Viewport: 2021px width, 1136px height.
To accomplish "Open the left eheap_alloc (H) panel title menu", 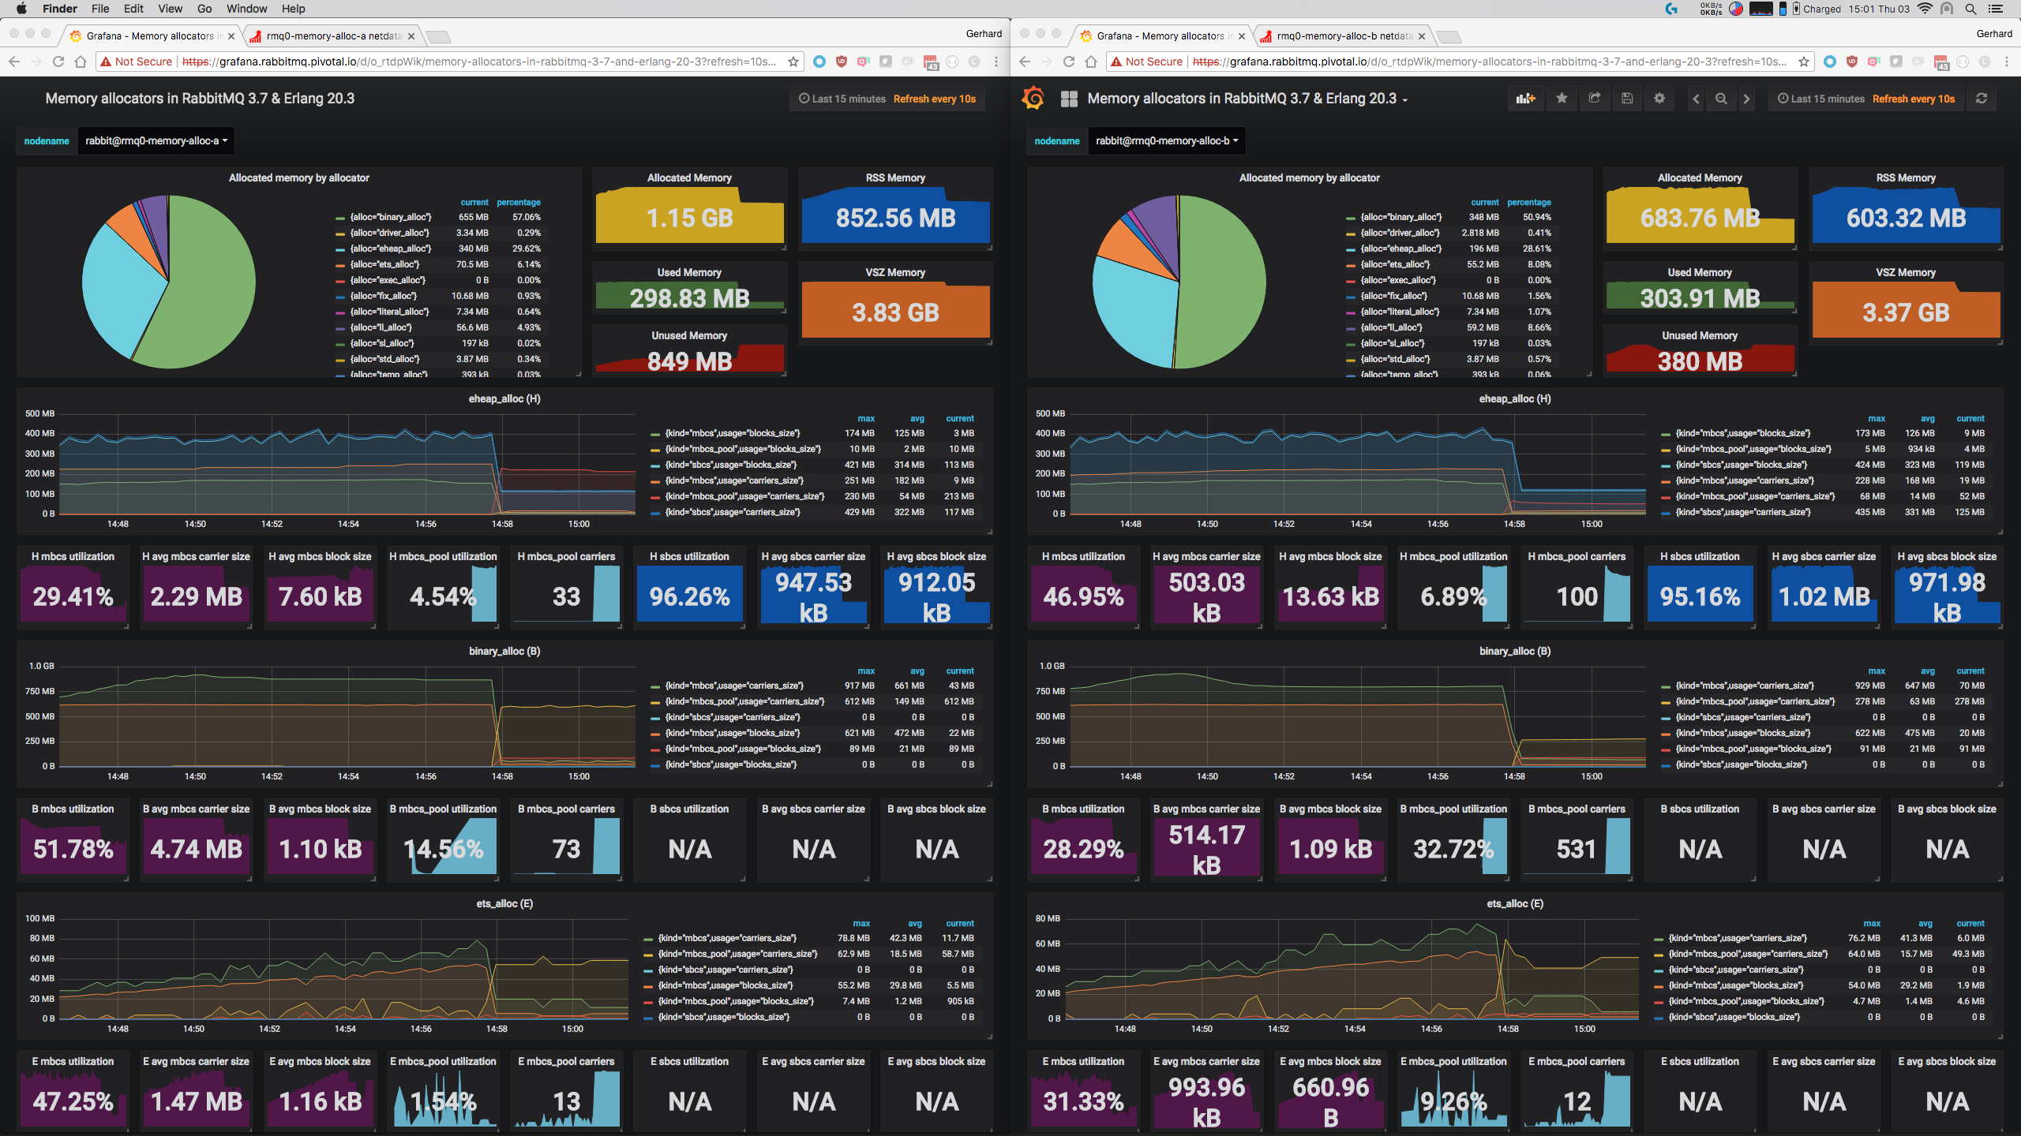I will [x=504, y=398].
